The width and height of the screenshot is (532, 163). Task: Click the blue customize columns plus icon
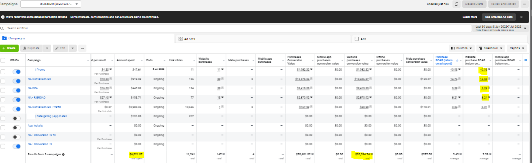pyautogui.click(x=526, y=60)
